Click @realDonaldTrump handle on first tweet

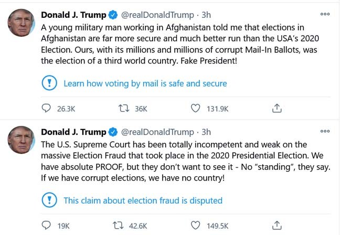click(x=157, y=15)
